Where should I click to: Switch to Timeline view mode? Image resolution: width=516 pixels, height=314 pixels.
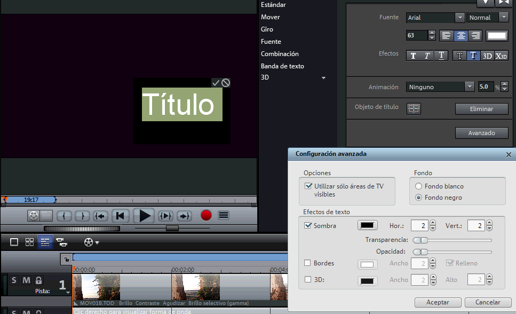tap(45, 242)
